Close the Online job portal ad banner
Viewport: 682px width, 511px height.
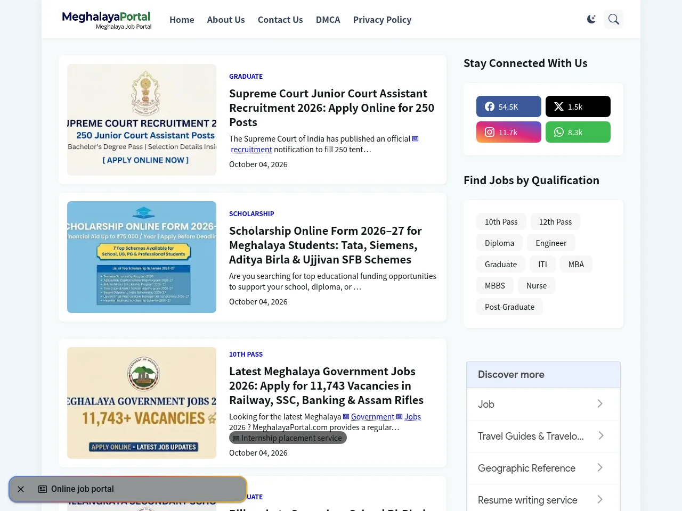click(21, 489)
